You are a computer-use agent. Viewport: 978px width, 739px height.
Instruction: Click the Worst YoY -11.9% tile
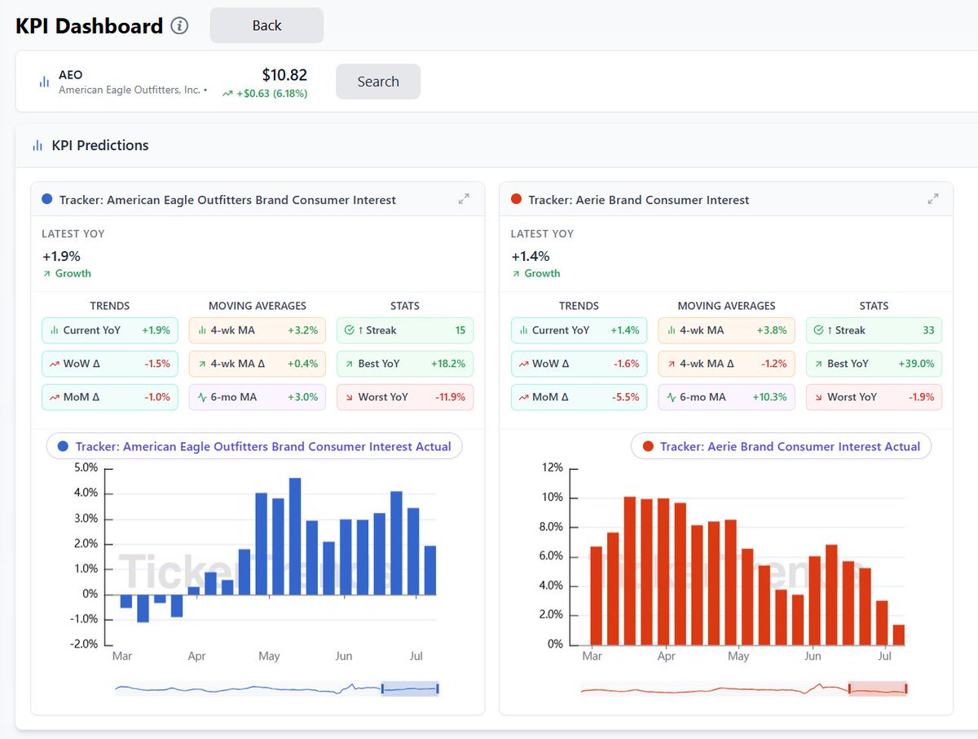(x=404, y=397)
